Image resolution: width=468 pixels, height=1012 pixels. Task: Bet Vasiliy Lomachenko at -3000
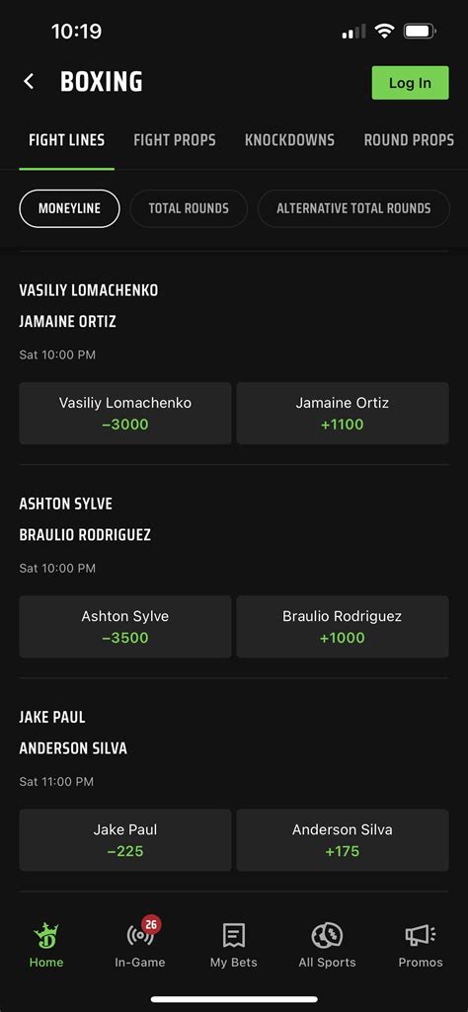(125, 413)
